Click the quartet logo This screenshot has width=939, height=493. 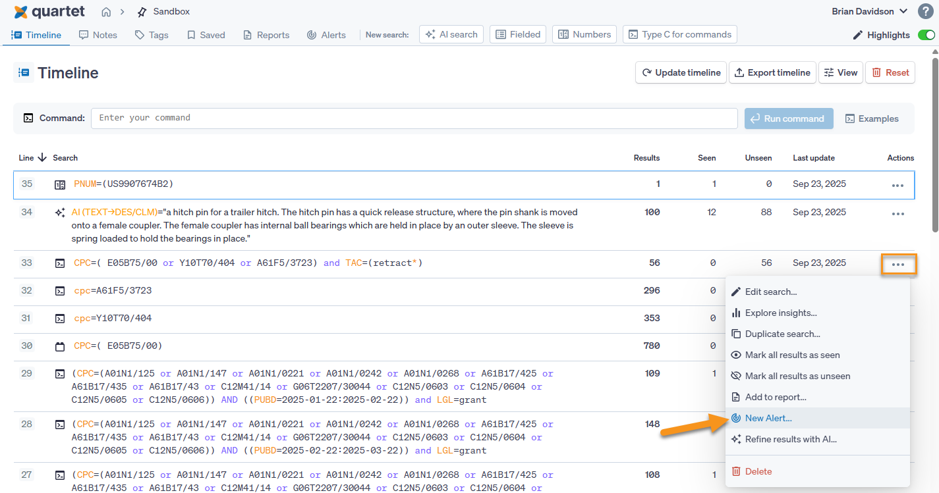[x=49, y=12]
